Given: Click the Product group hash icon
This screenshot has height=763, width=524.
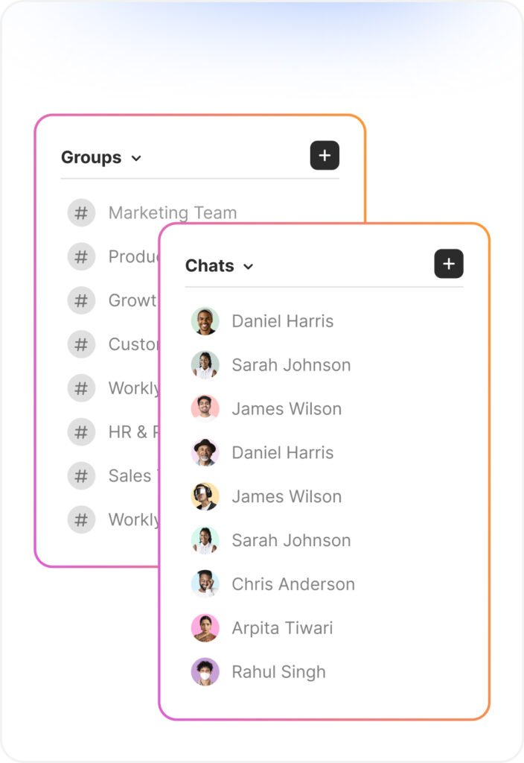Looking at the screenshot, I should [x=81, y=256].
